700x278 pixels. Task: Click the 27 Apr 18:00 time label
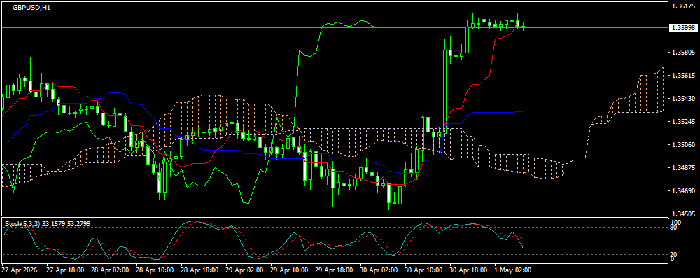click(65, 270)
